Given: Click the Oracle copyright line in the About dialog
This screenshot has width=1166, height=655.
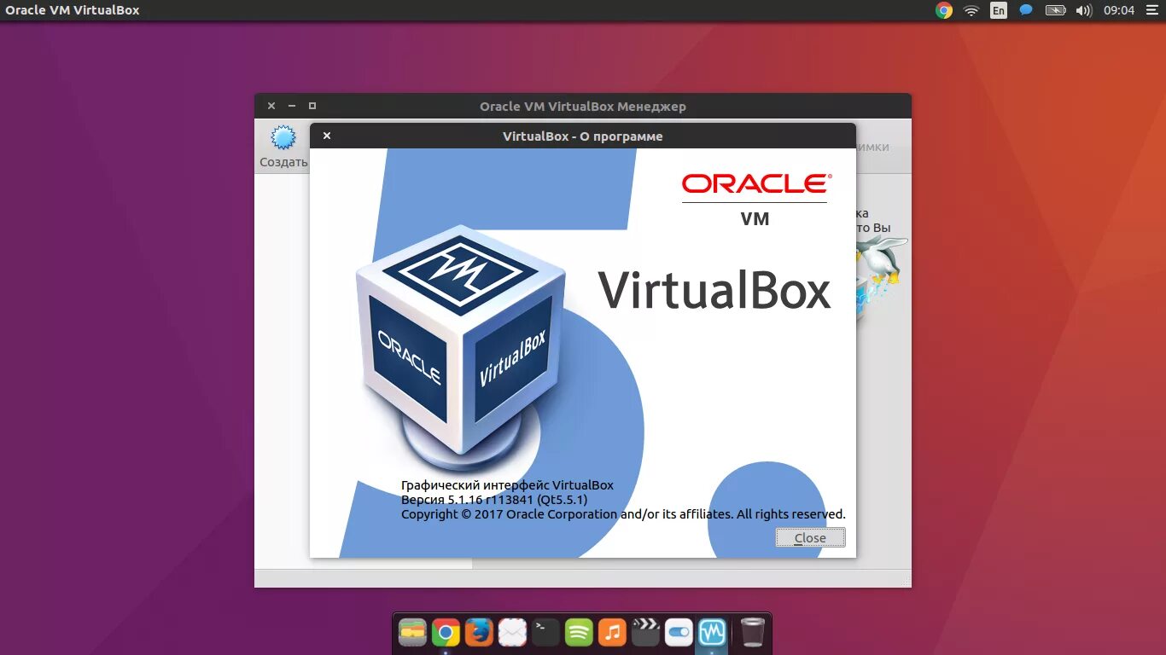Looking at the screenshot, I should point(623,514).
